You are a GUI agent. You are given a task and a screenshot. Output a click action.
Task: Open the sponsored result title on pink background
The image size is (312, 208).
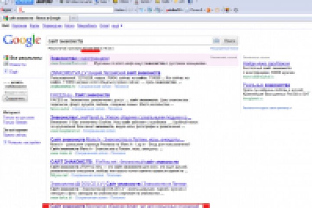(x=80, y=58)
